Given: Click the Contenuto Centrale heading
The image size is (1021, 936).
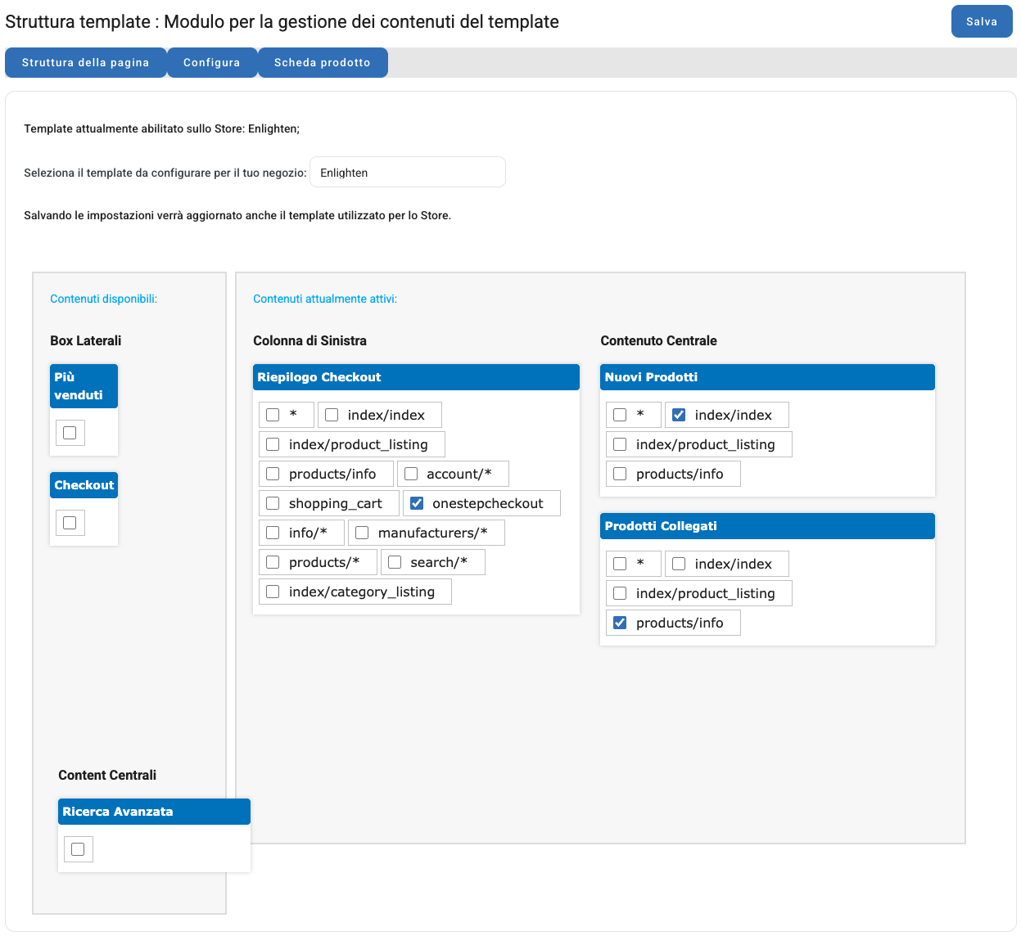Looking at the screenshot, I should click(x=658, y=340).
